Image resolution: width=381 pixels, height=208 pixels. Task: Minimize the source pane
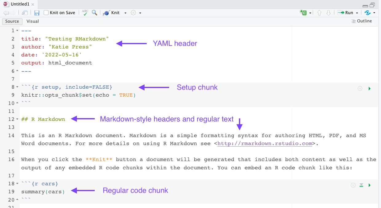tap(365, 6)
